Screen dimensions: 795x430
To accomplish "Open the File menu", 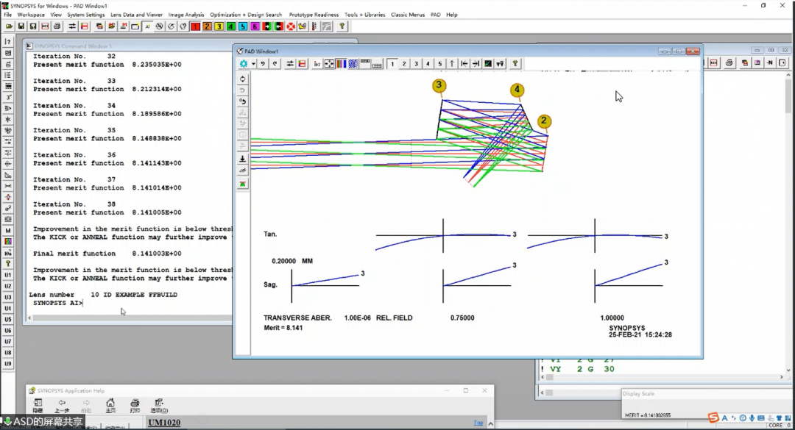I will coord(7,15).
